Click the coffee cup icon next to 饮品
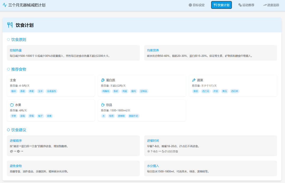The width and height of the screenshot is (285, 183). coord(103,105)
